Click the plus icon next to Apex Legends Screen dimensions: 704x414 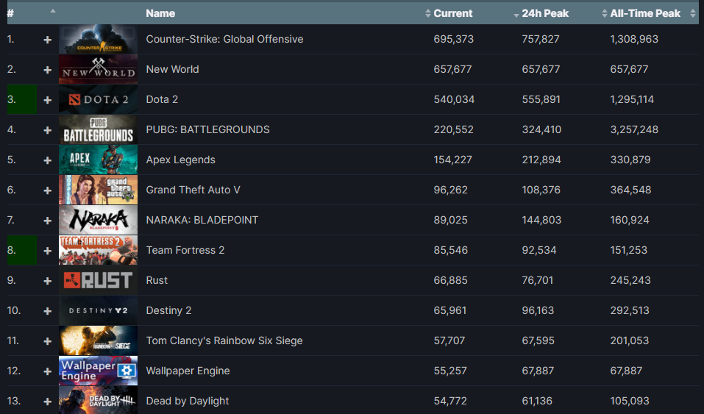pyautogui.click(x=48, y=160)
